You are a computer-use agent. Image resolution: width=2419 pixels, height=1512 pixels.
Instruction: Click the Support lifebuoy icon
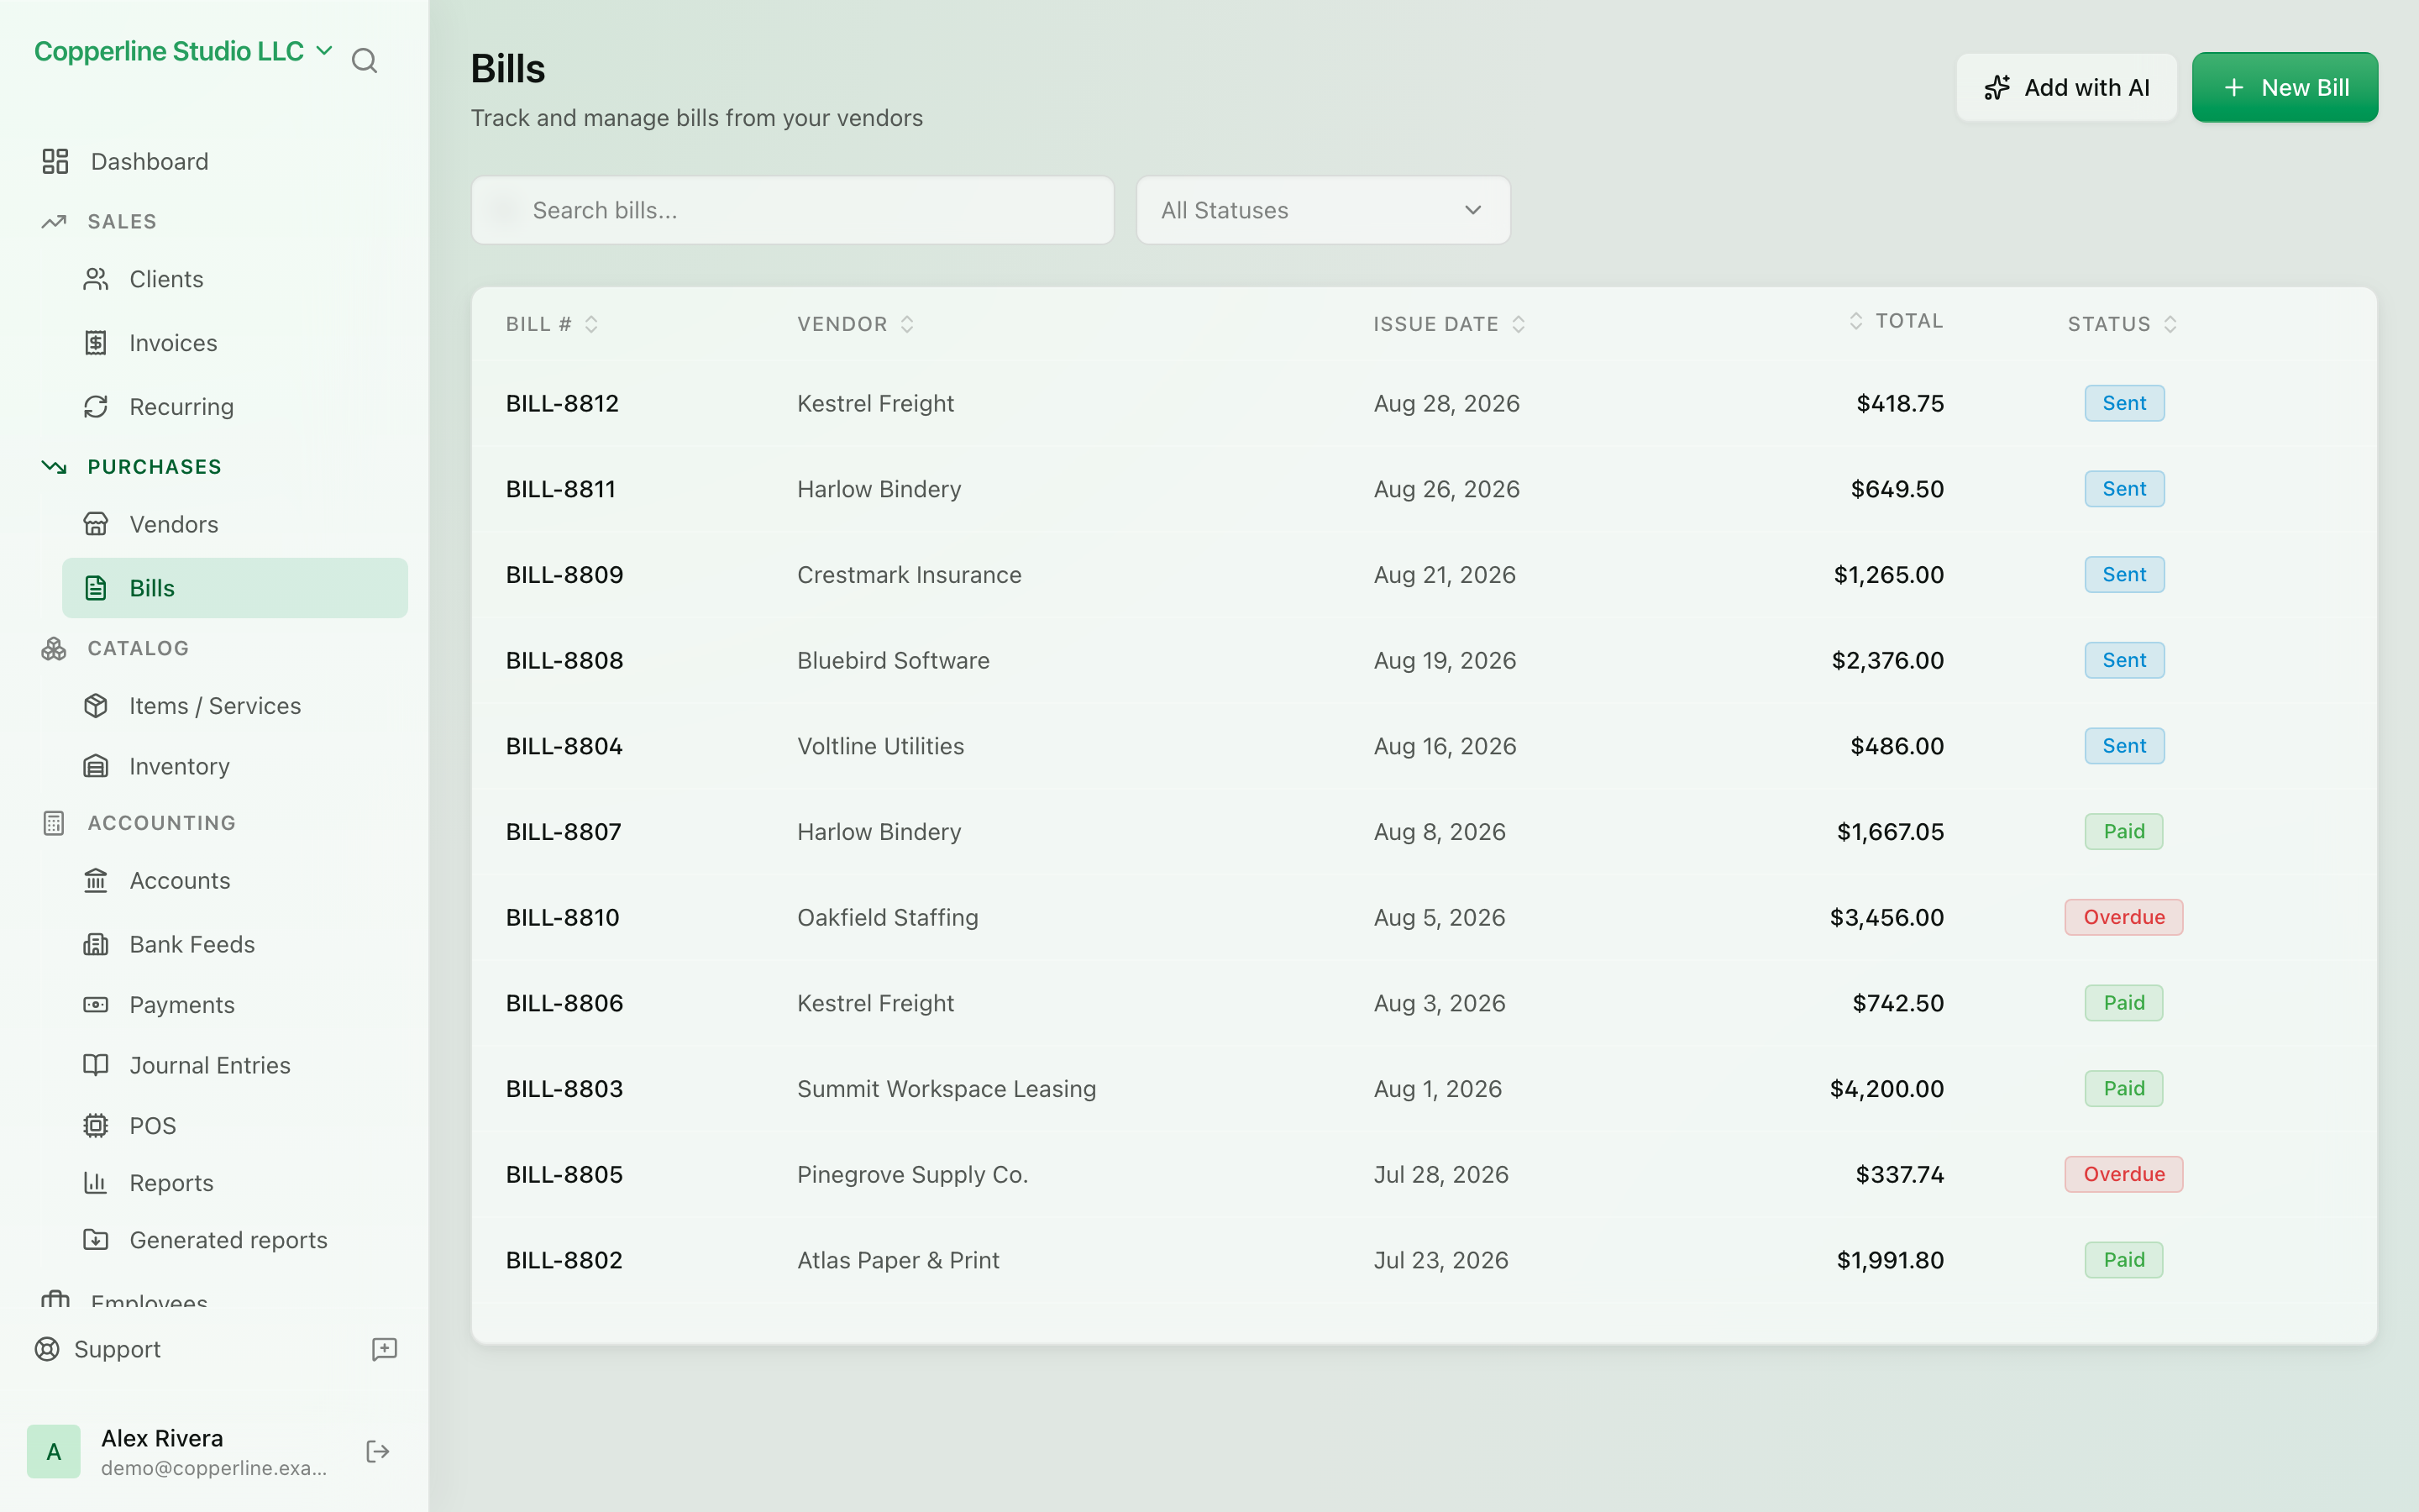tap(47, 1349)
